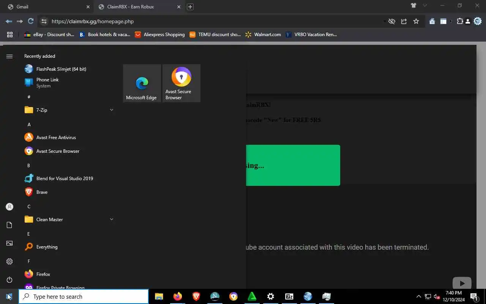Close the ClaimRBX tab
This screenshot has height=304, width=486.
tap(178, 7)
